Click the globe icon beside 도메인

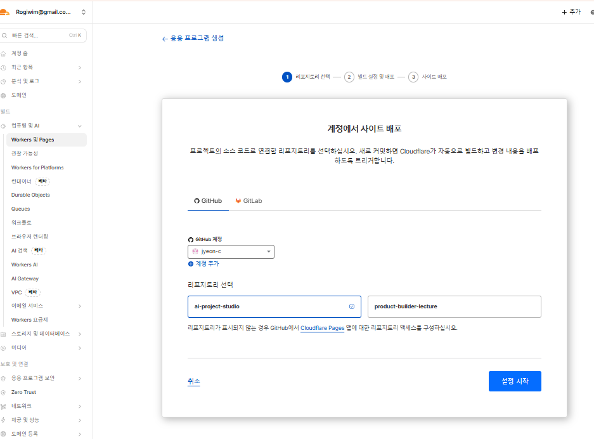[3, 96]
